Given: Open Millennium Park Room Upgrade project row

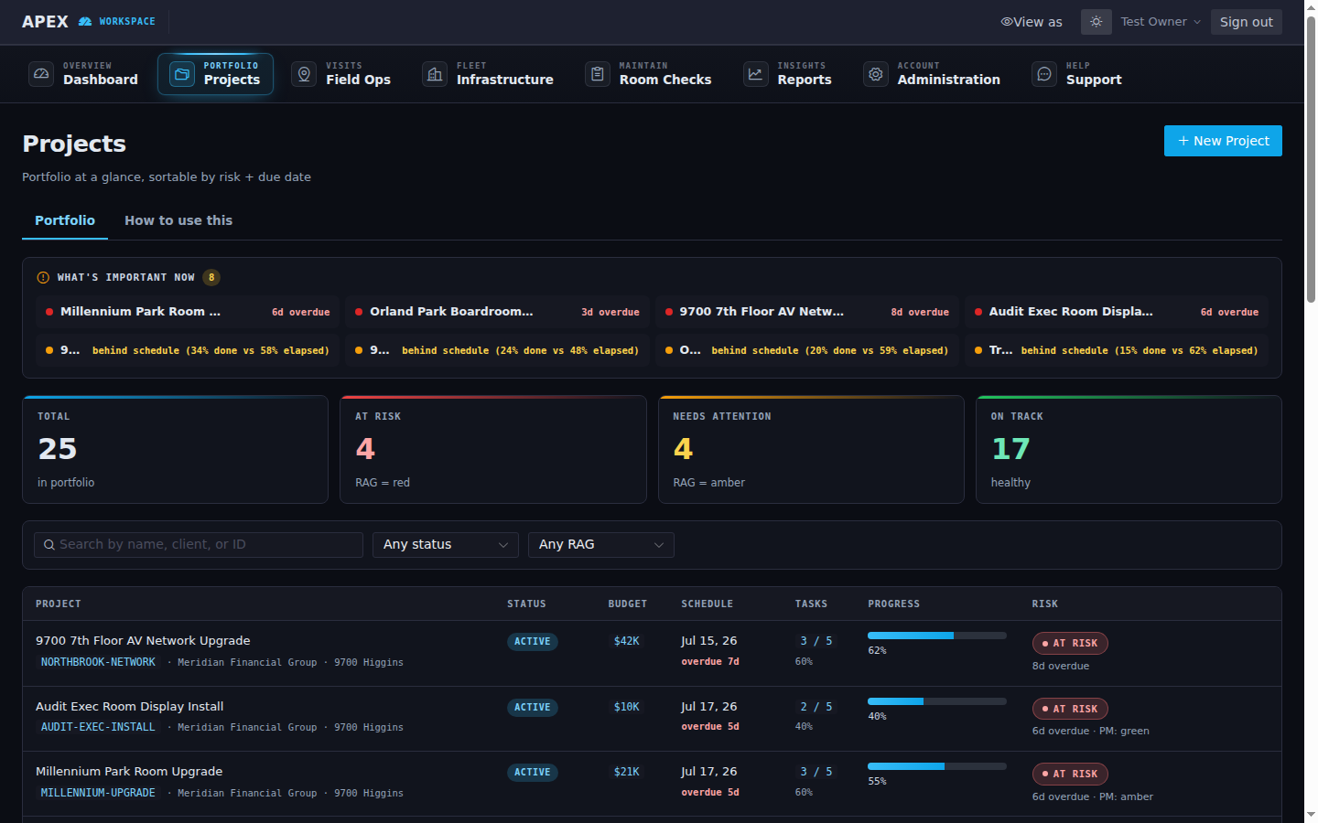Looking at the screenshot, I should point(652,784).
